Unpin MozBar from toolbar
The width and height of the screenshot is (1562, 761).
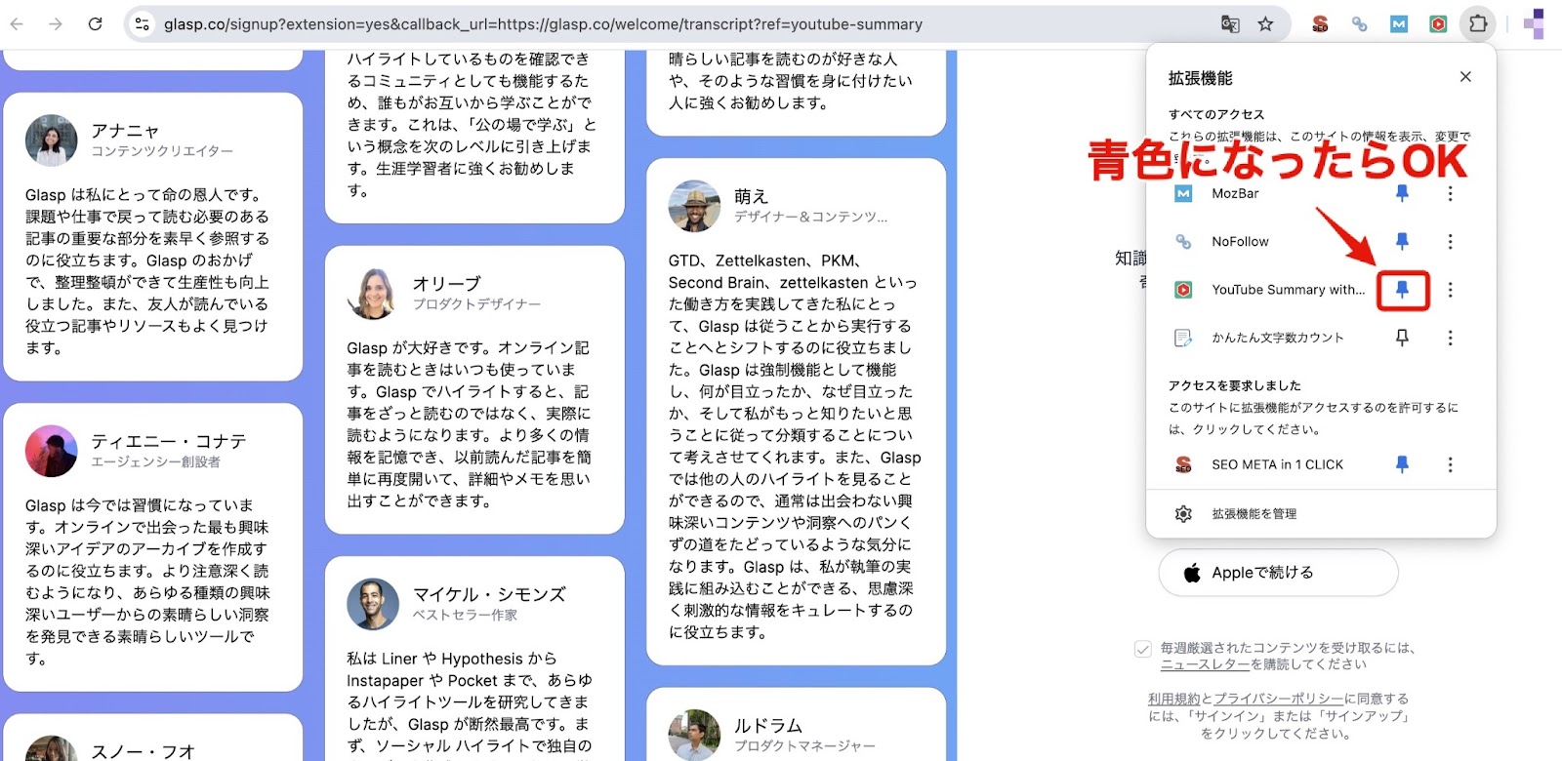pyautogui.click(x=1402, y=193)
